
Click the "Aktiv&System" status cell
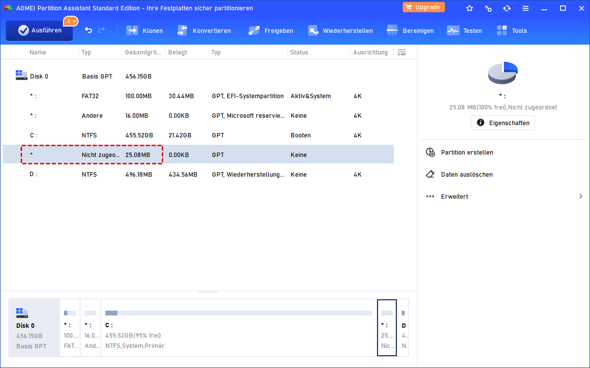[311, 96]
